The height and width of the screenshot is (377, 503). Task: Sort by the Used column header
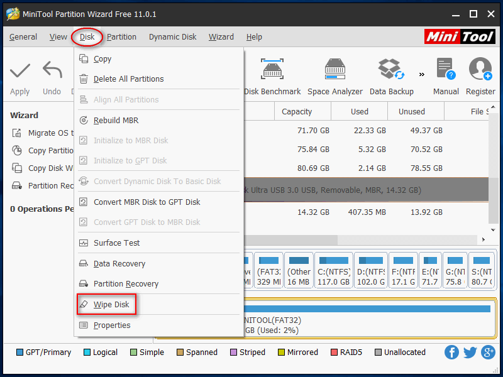point(359,111)
